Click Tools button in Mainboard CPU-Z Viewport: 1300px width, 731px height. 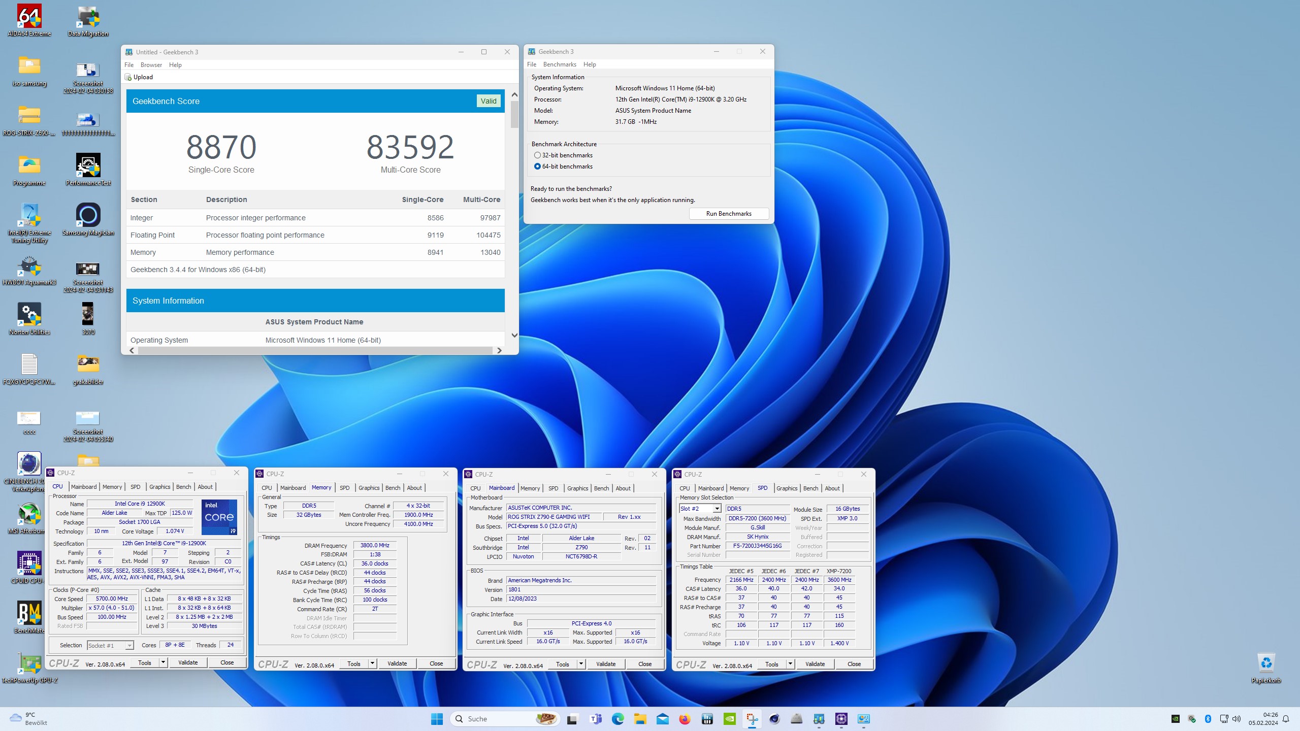(563, 664)
